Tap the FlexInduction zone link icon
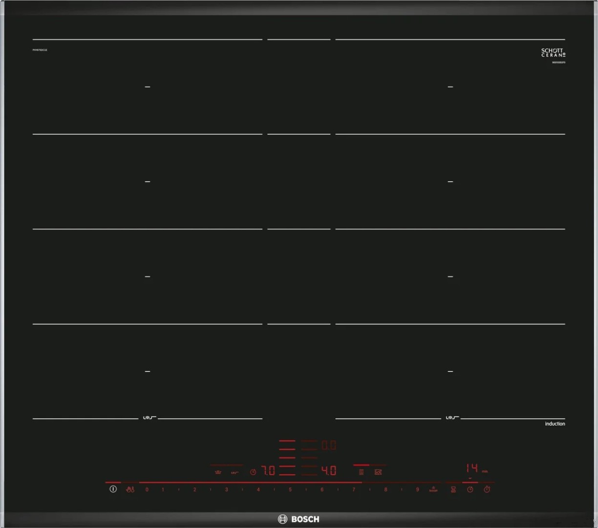Image resolution: width=598 pixels, height=528 pixels. pos(378,472)
